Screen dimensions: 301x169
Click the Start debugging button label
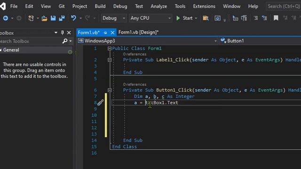(x=188, y=18)
